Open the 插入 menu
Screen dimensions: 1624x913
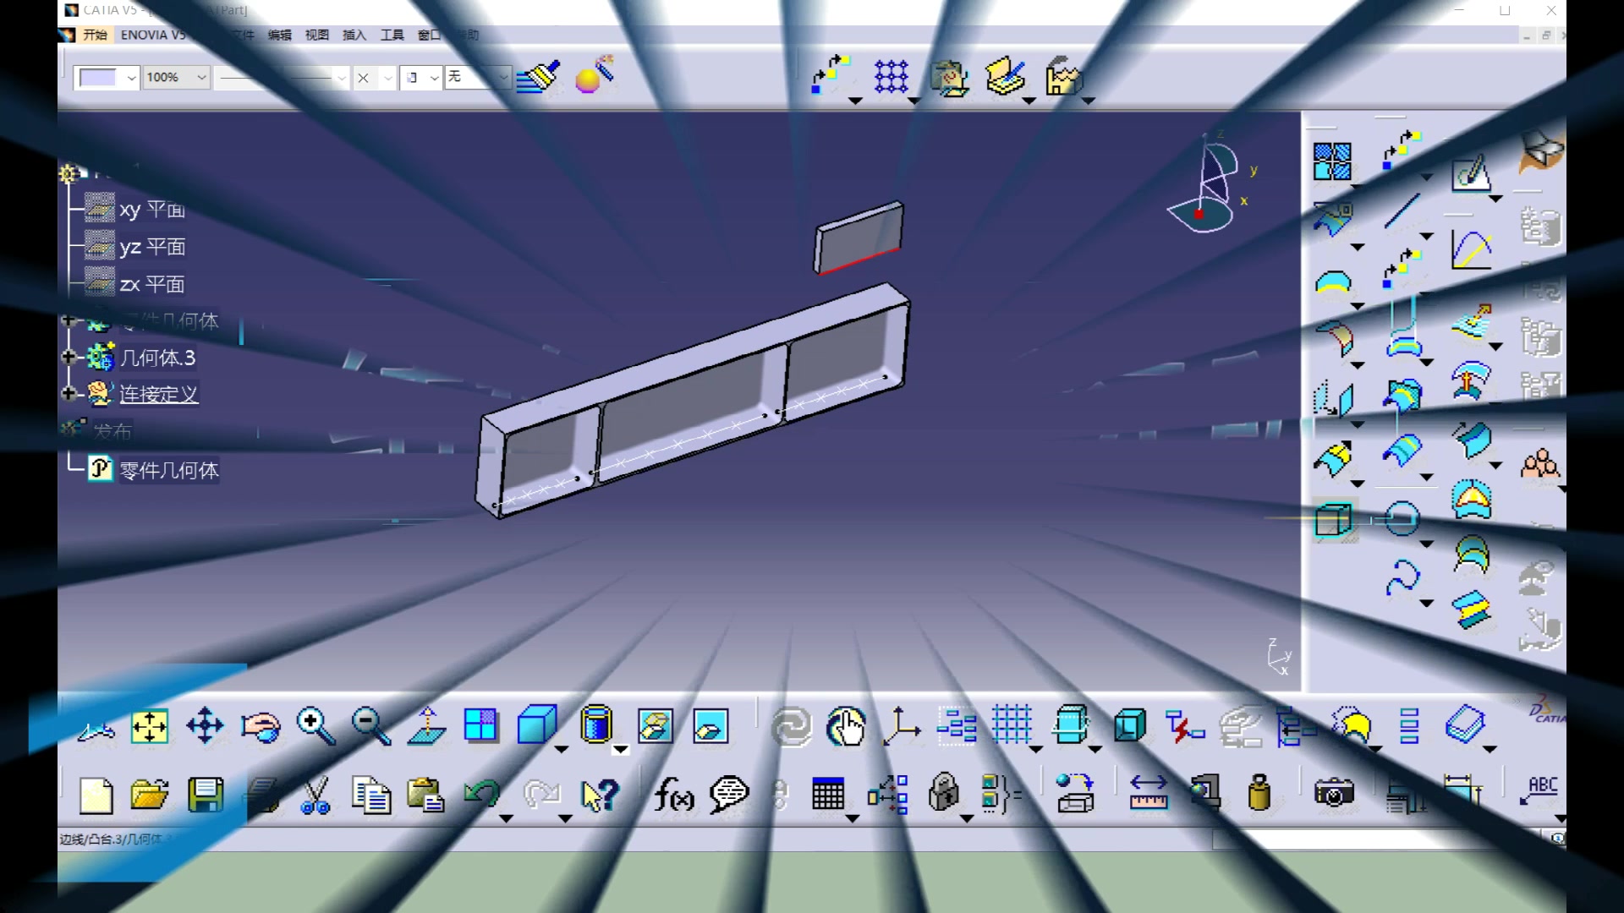coord(354,35)
